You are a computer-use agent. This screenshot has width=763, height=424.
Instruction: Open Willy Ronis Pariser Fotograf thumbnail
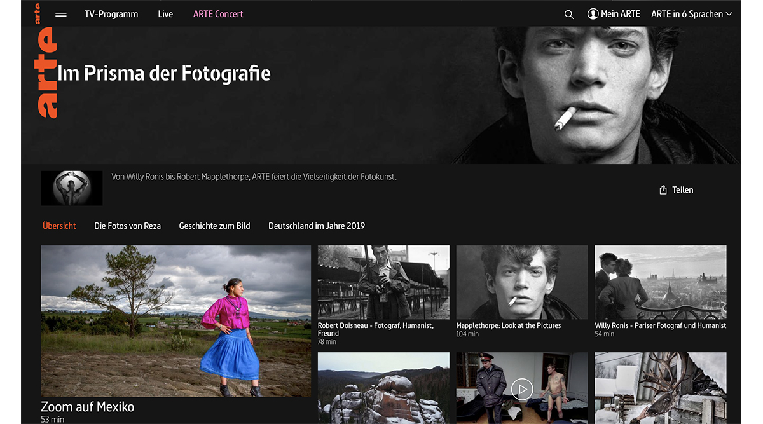pos(660,282)
